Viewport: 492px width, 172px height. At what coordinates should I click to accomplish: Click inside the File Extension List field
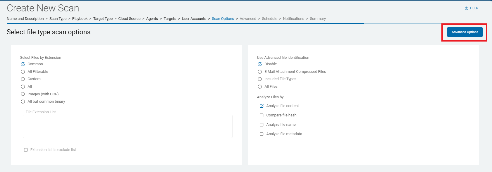128,126
